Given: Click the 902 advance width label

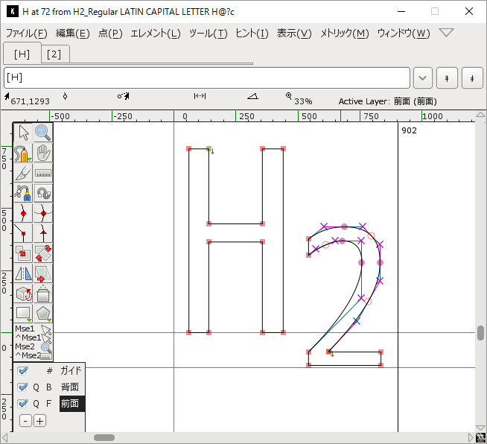Looking at the screenshot, I should 409,130.
